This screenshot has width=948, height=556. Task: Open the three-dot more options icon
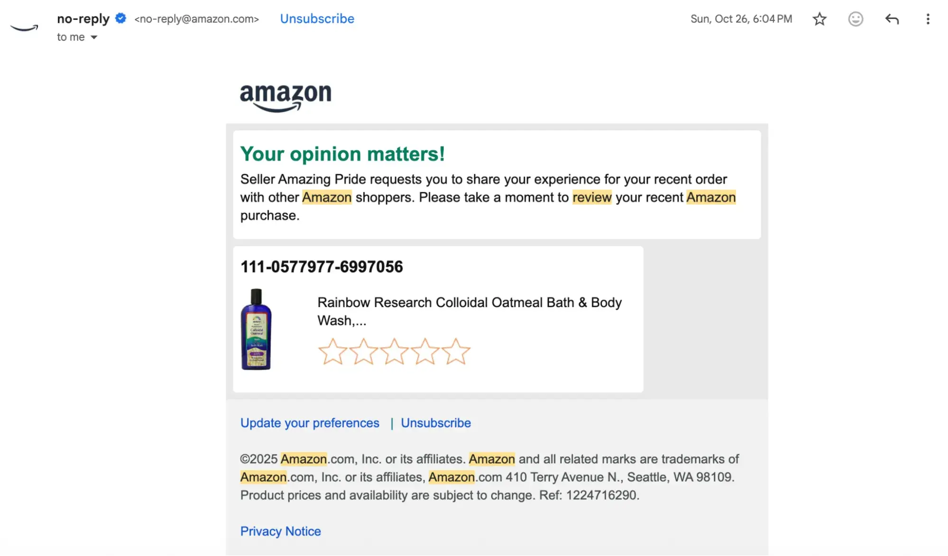pos(928,19)
